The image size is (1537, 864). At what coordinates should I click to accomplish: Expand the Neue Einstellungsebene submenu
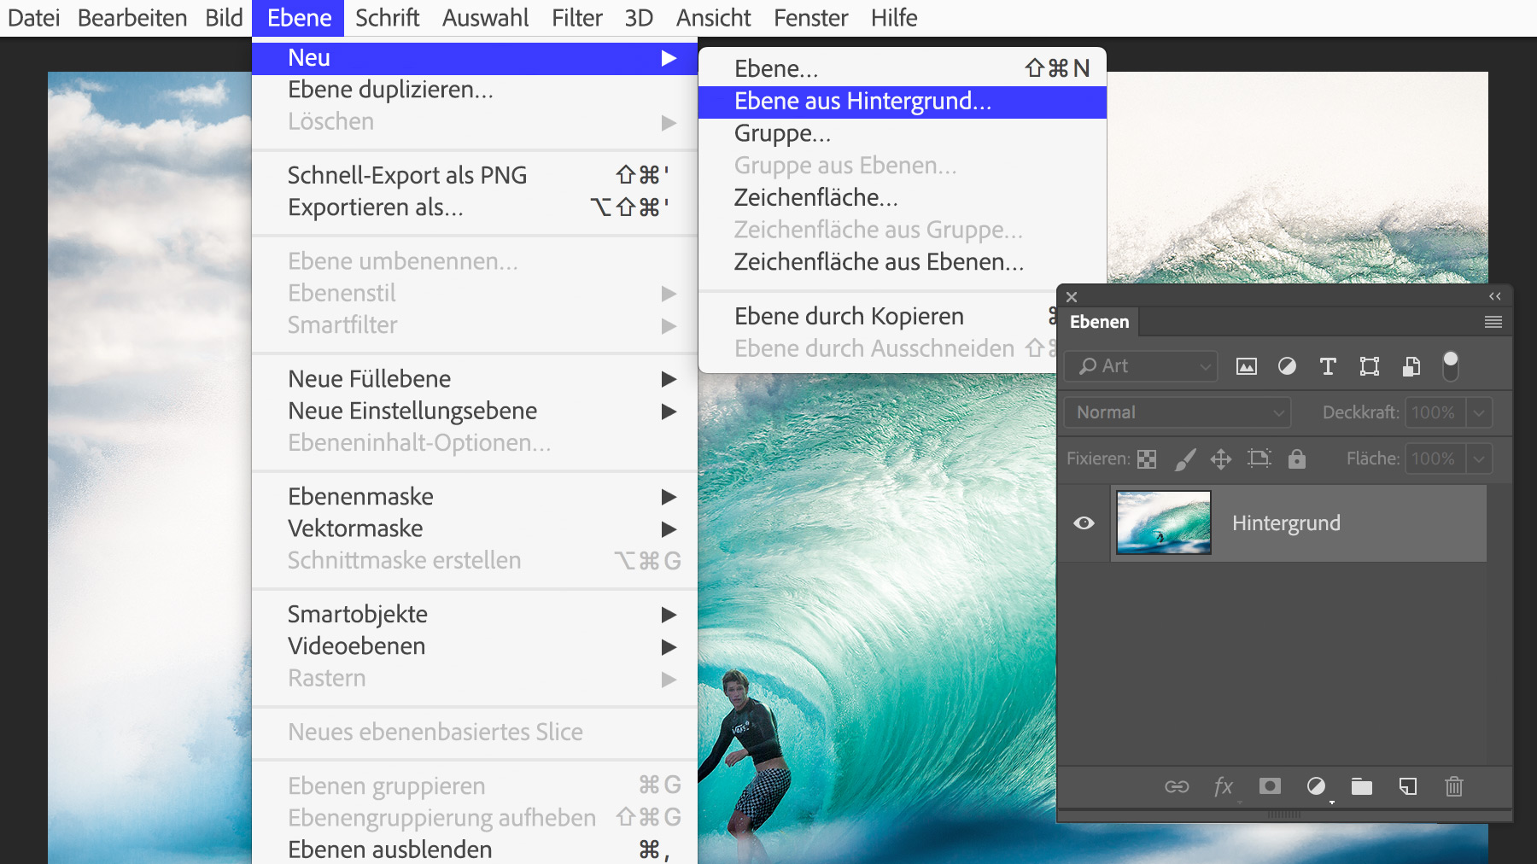point(475,412)
